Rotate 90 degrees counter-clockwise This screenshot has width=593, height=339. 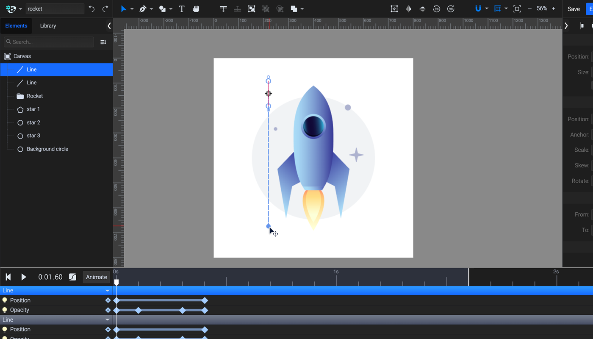[x=437, y=9]
